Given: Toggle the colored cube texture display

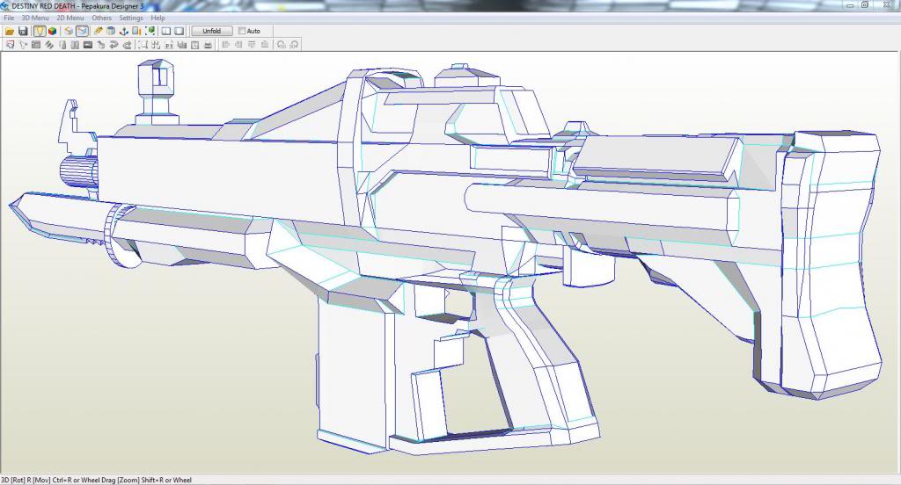Looking at the screenshot, I should coord(52,31).
